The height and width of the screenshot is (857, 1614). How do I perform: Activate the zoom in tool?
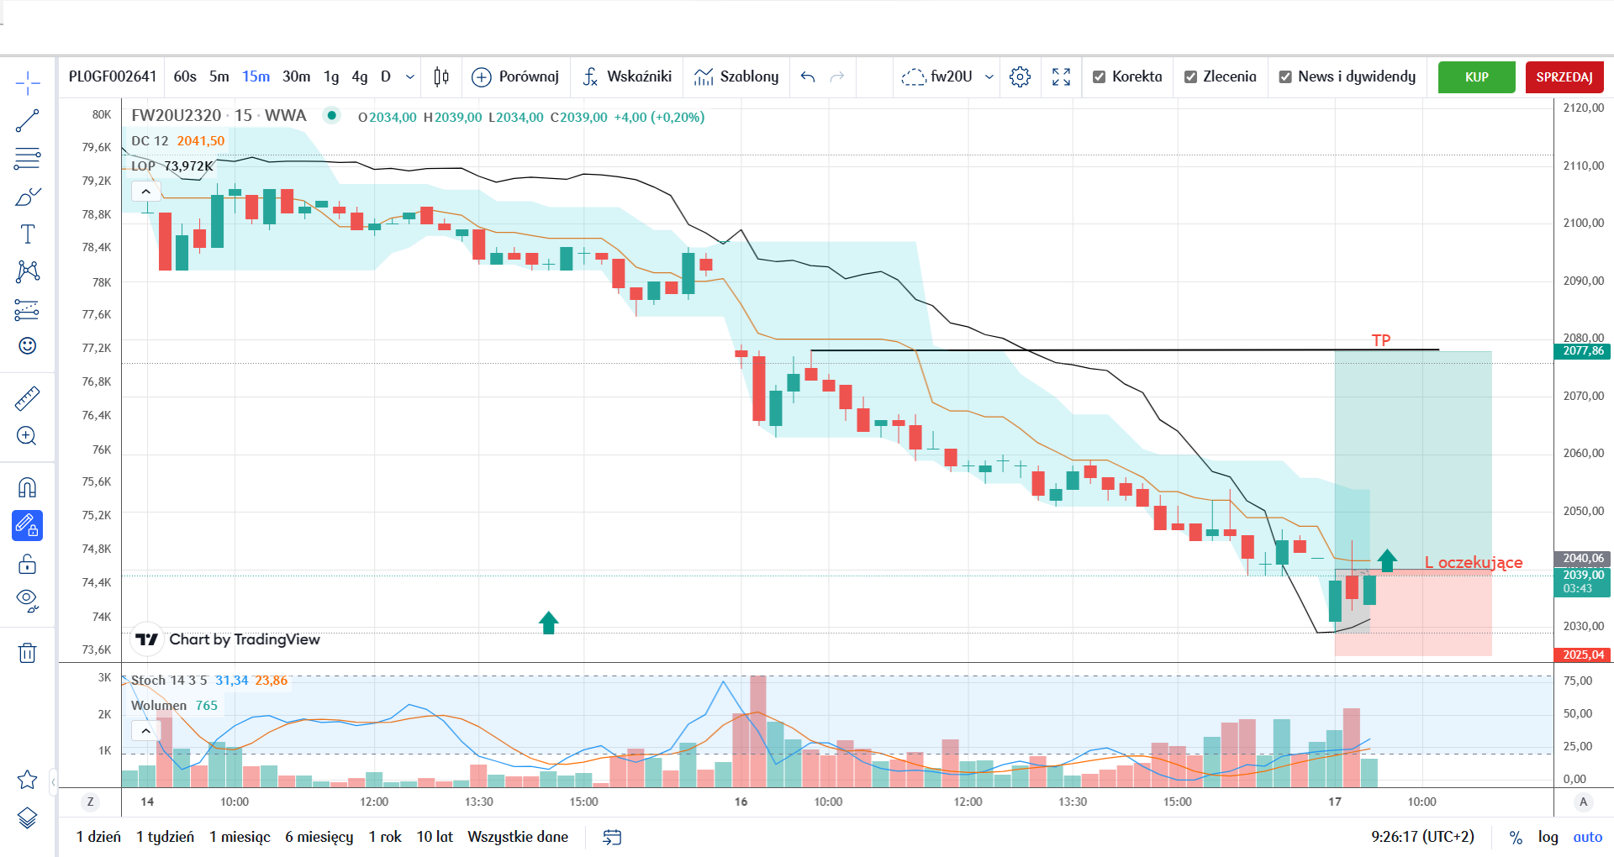27,435
